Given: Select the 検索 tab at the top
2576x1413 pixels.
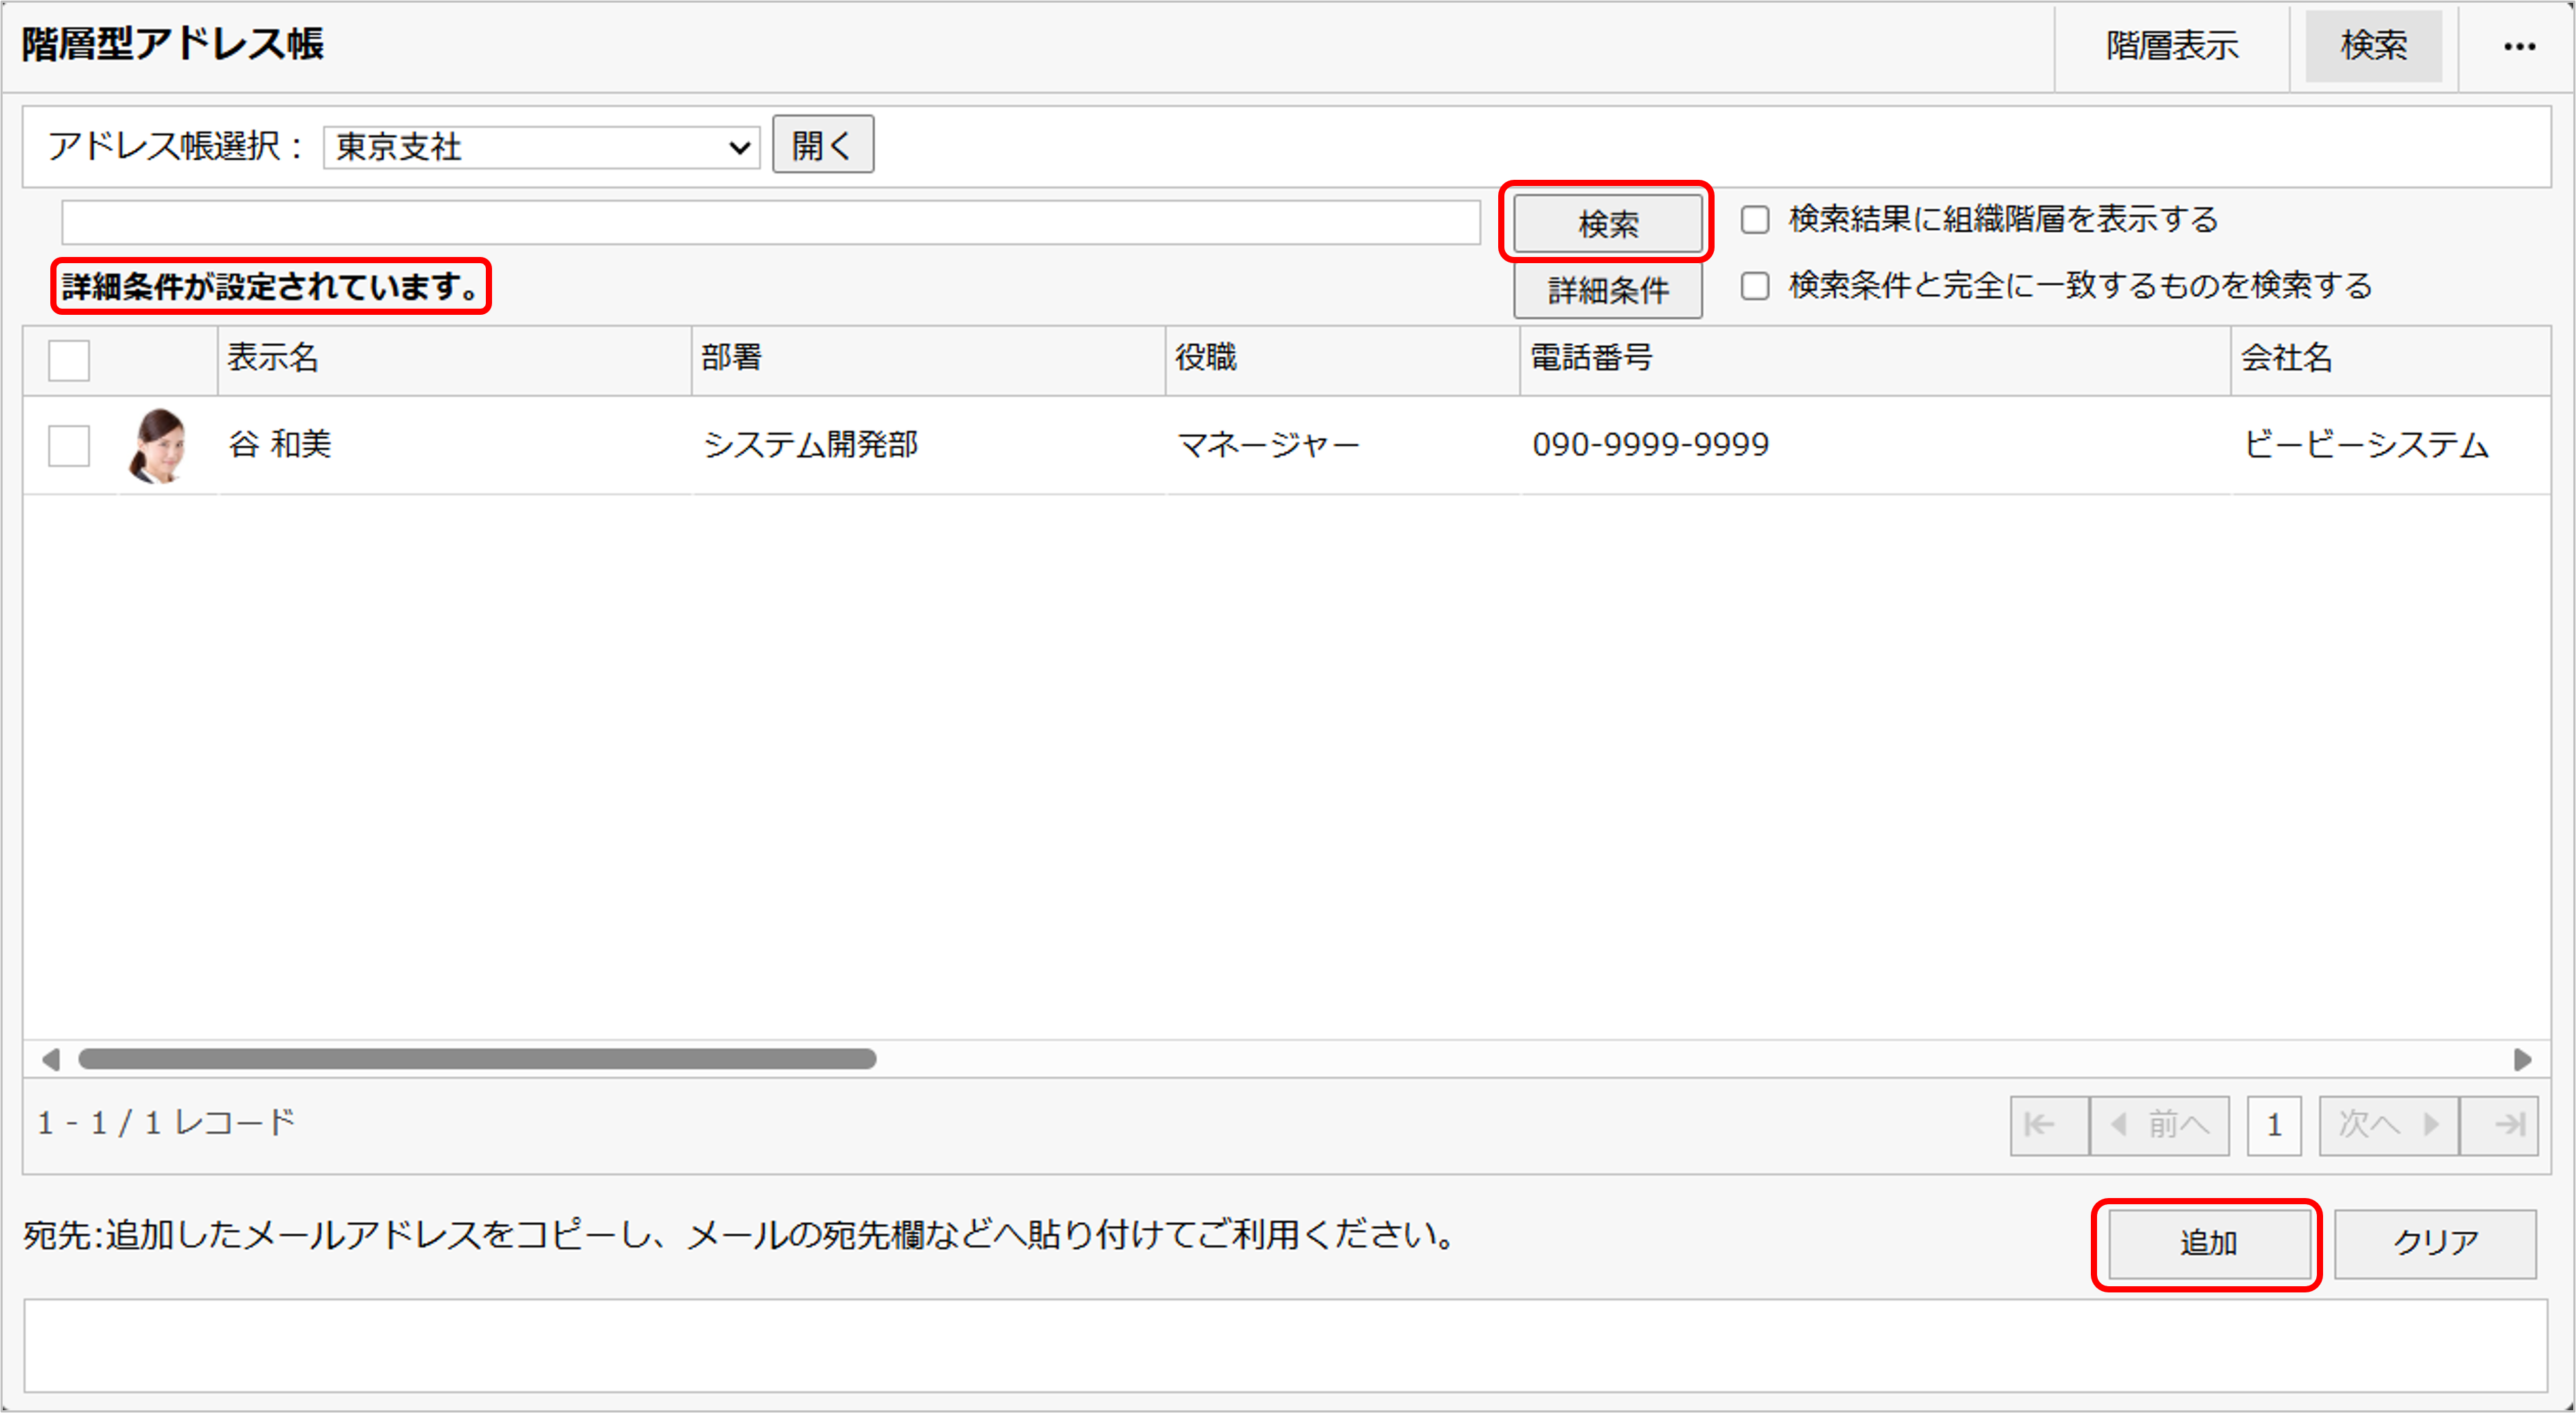Looking at the screenshot, I should tap(2374, 46).
